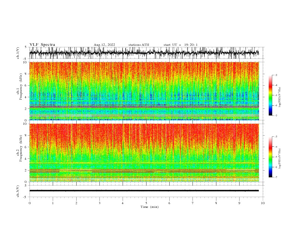The height and width of the screenshot is (228, 296).
Task: Click the ch.2 frequency axis "6" tick label
Action: pos(26,147)
